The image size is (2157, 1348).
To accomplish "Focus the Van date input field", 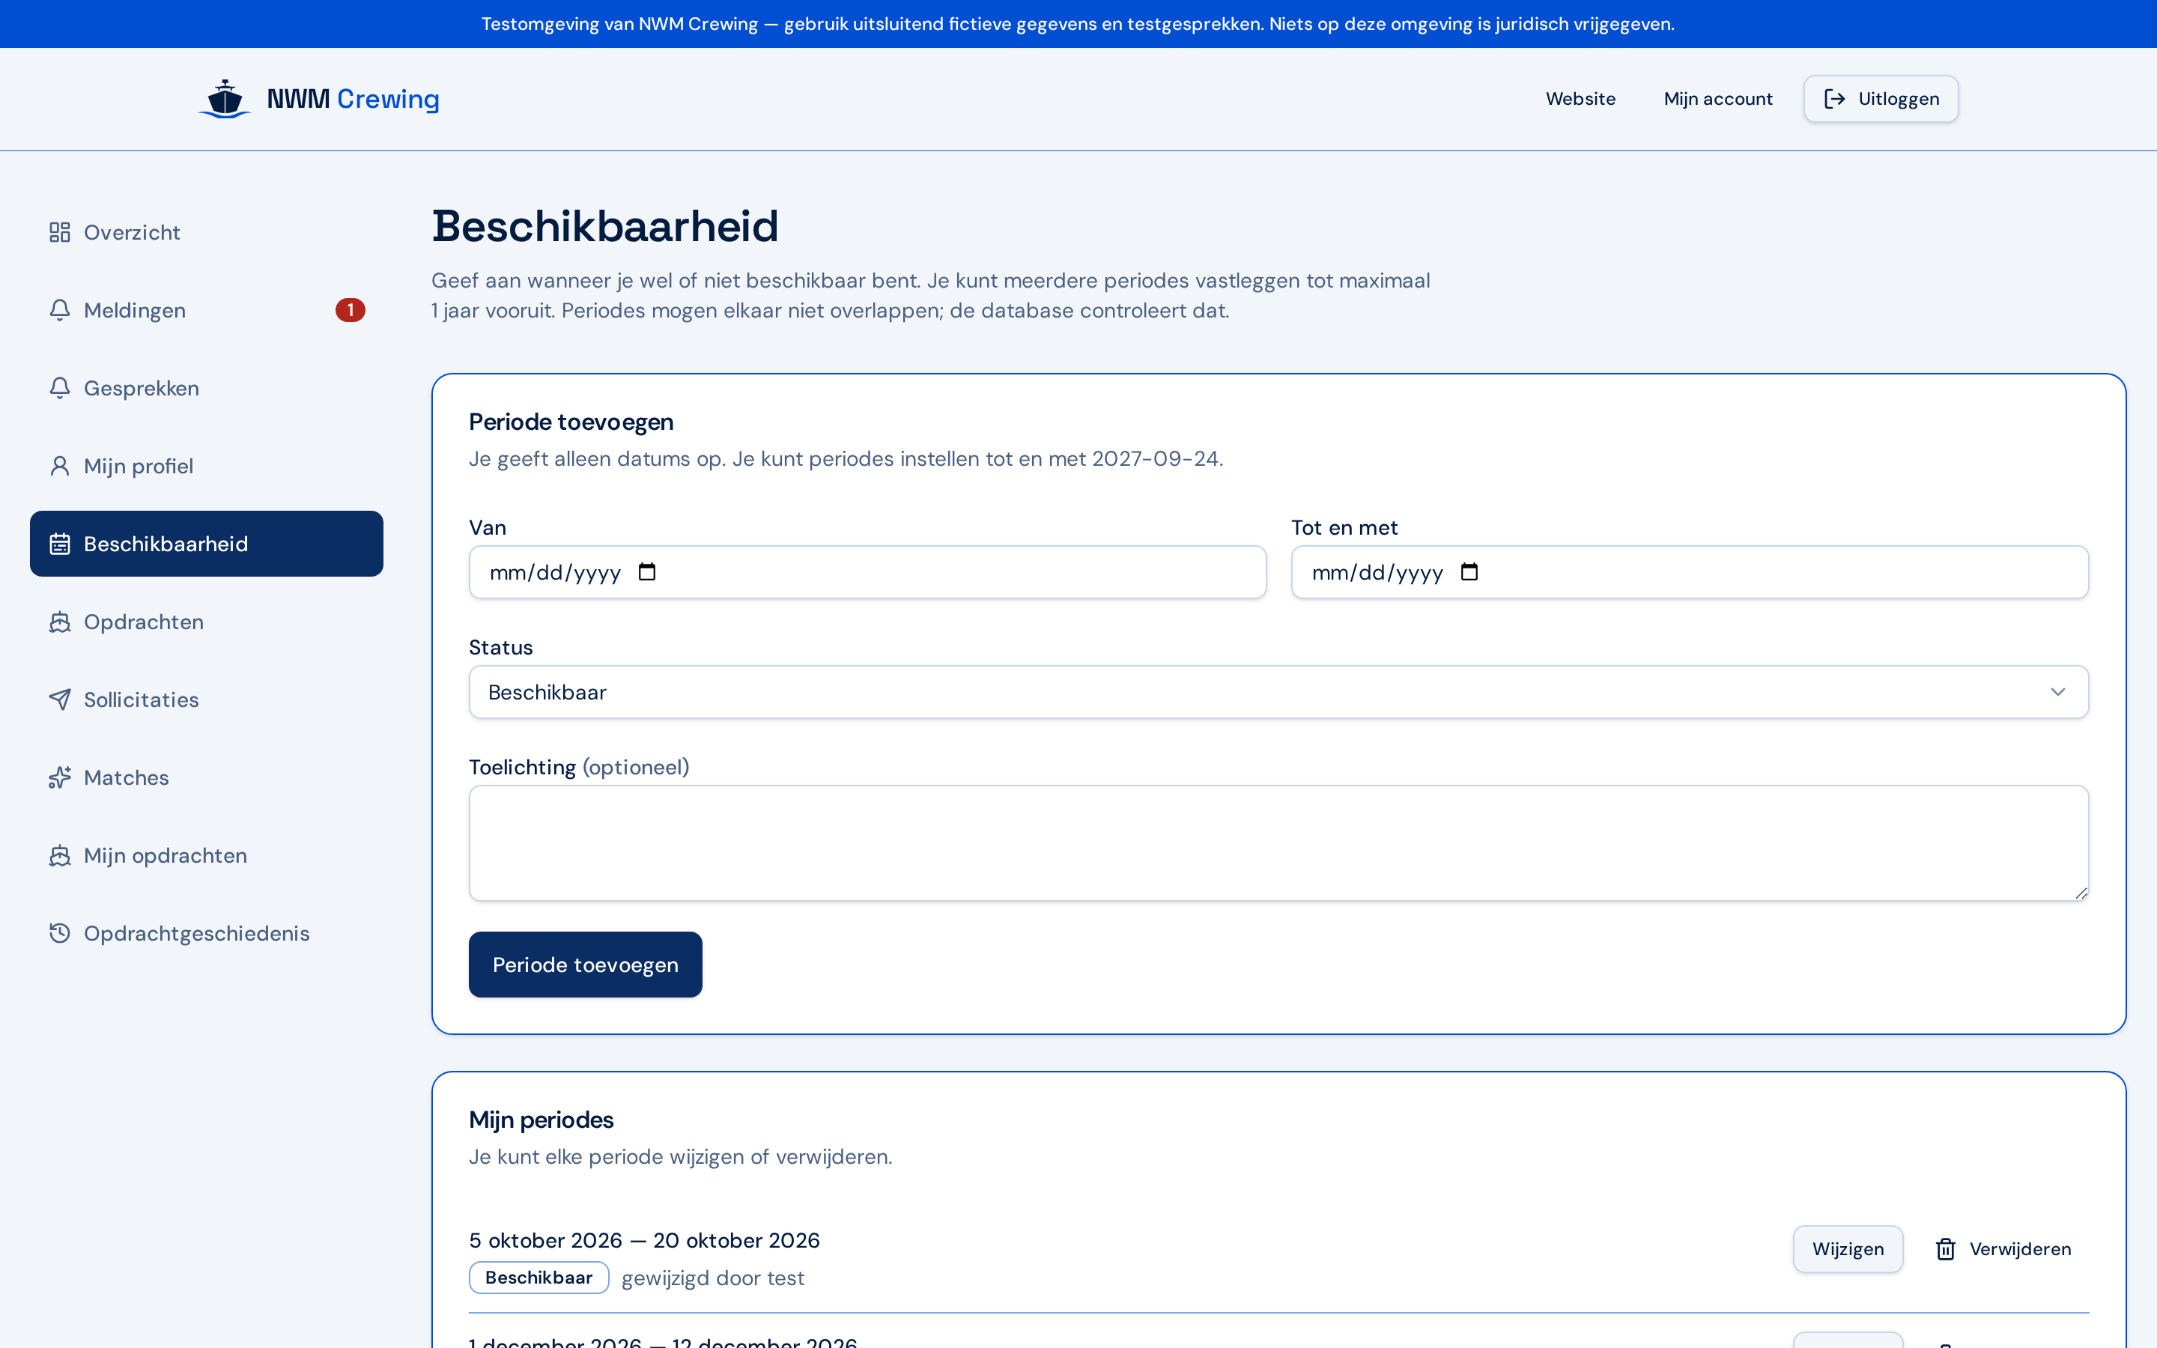I will (x=867, y=572).
